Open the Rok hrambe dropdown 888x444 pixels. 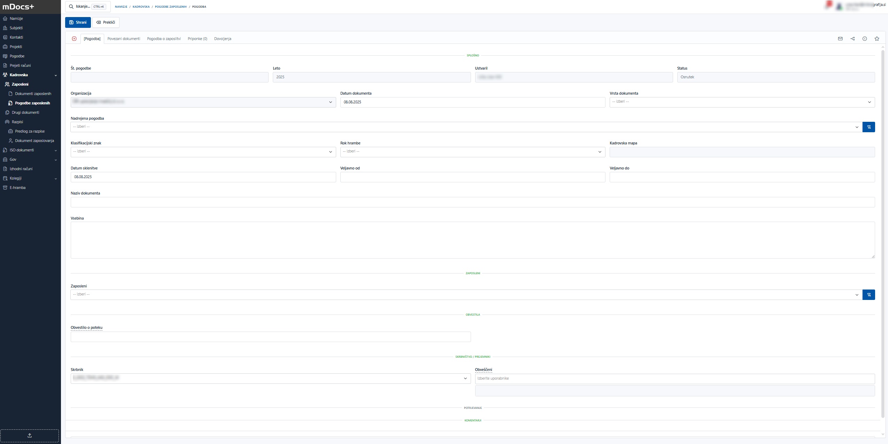472,152
